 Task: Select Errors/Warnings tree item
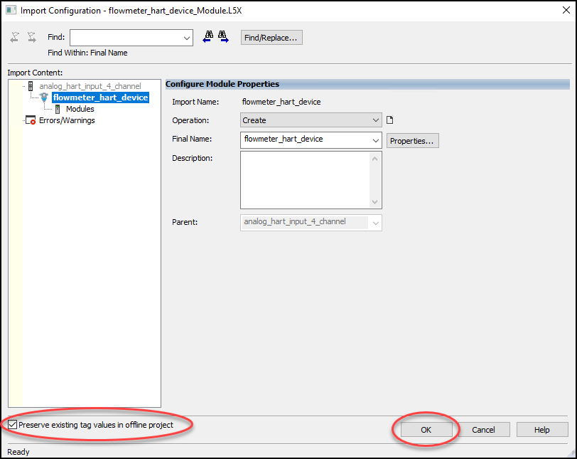click(67, 120)
